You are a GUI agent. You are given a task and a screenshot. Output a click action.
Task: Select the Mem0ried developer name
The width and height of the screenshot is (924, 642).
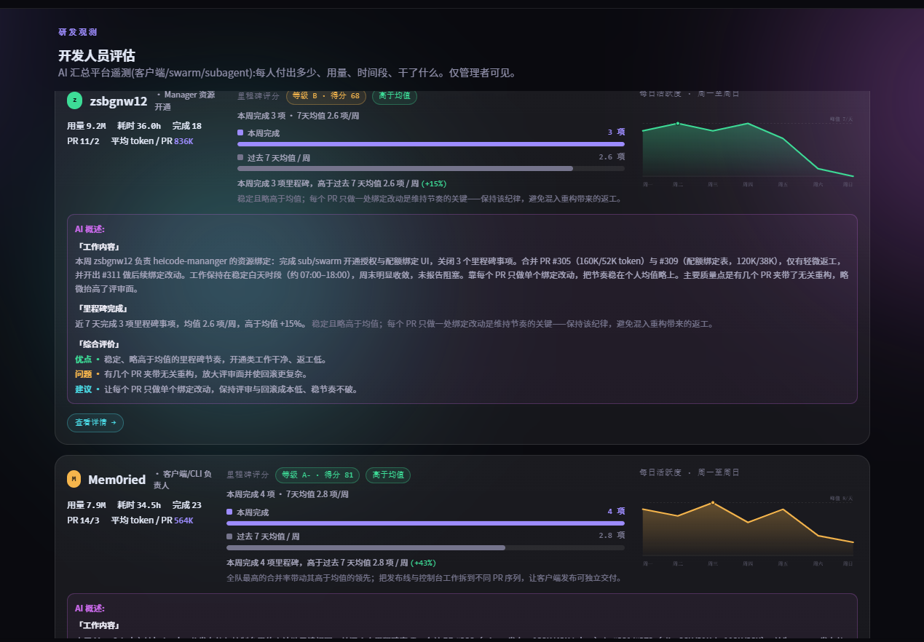[117, 480]
